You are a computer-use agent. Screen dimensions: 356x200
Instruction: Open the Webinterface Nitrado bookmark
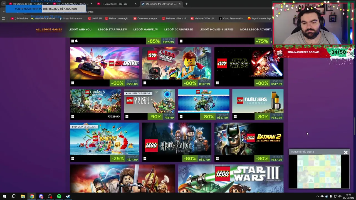(x=43, y=19)
